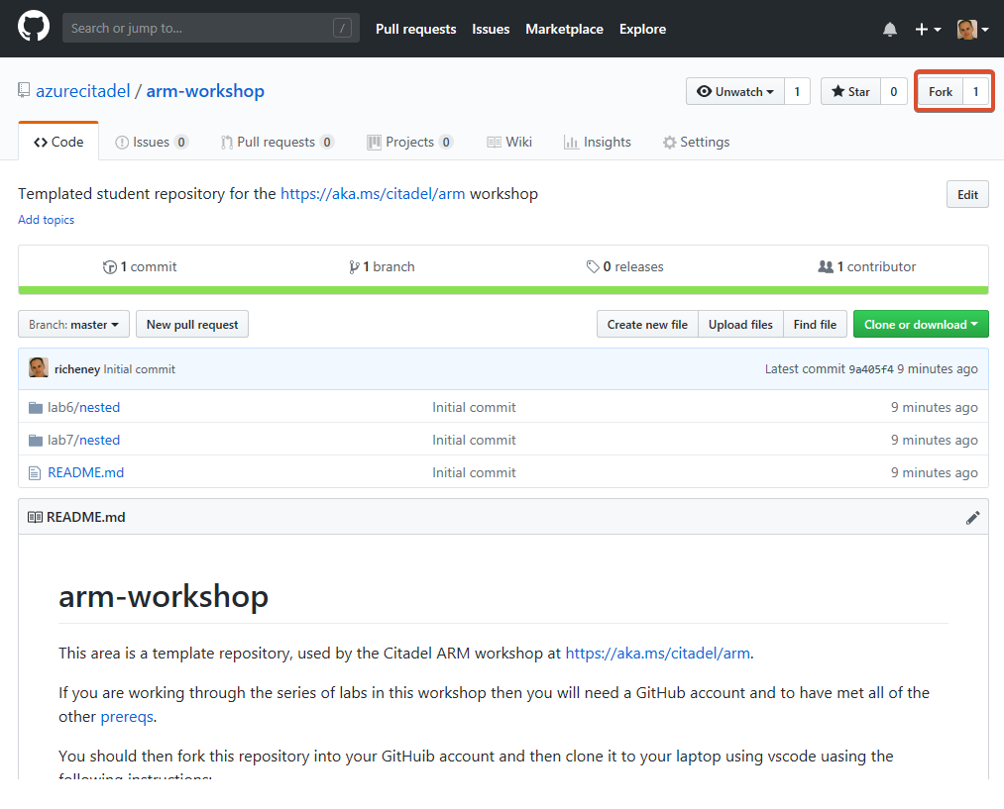
Task: Open the Unwatch dropdown
Action: [x=734, y=91]
